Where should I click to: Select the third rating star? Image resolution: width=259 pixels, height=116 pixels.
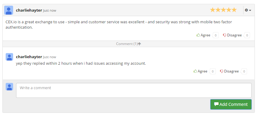[223, 10]
